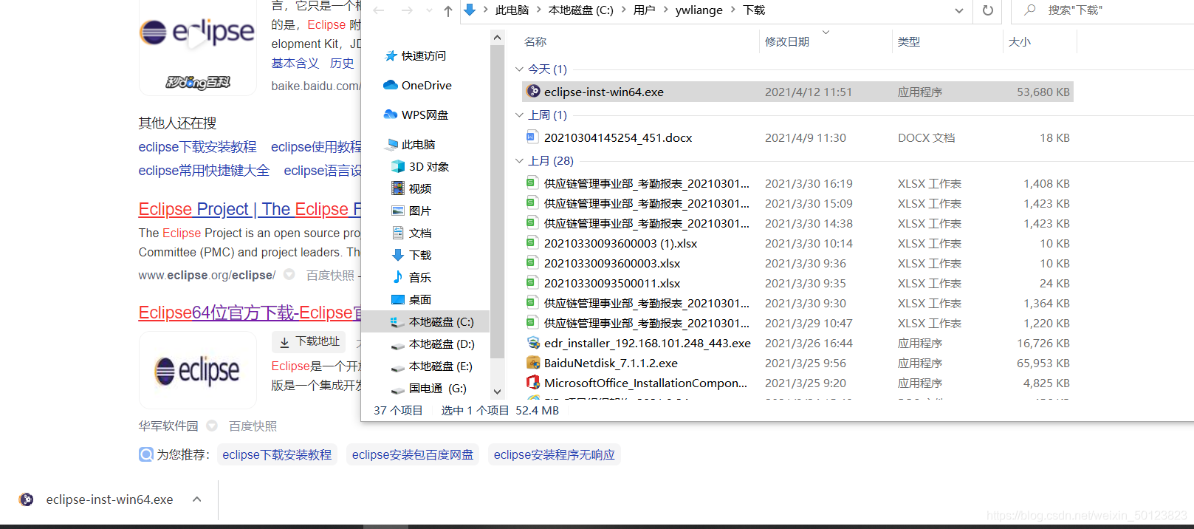
Task: Open 下载 folder in navigation pane
Action: (x=420, y=256)
